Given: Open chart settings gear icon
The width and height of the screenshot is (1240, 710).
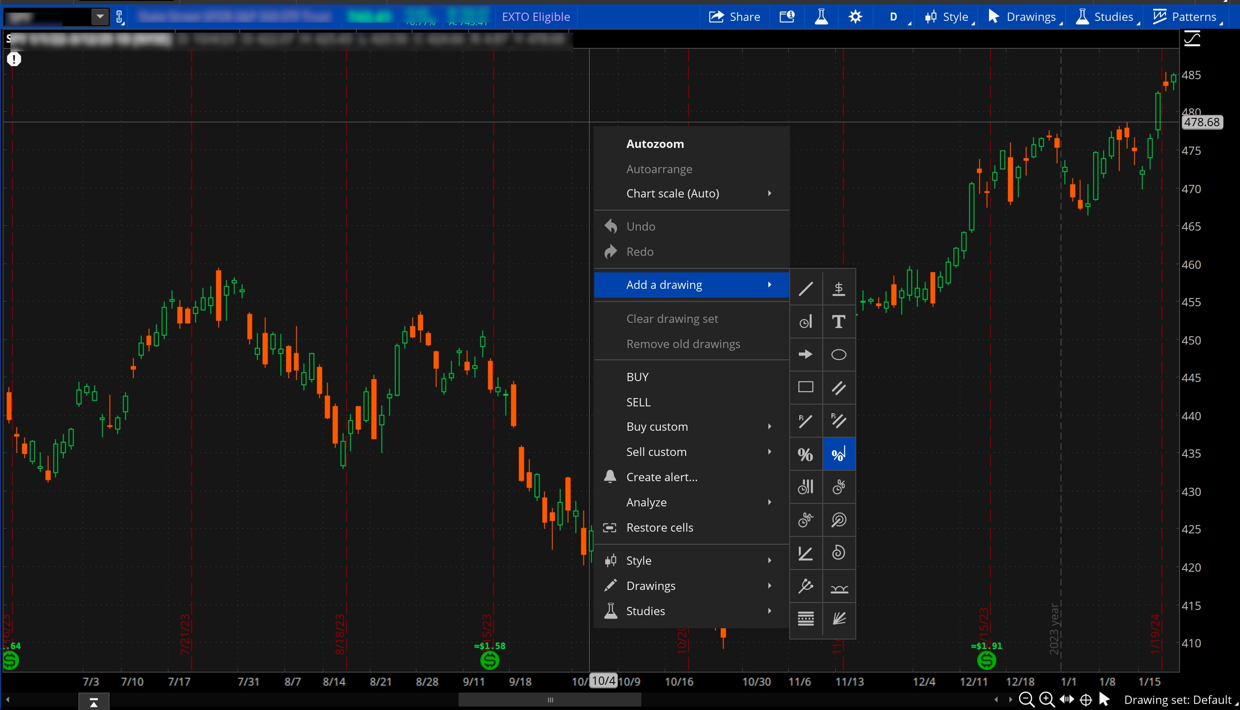Looking at the screenshot, I should [x=855, y=17].
